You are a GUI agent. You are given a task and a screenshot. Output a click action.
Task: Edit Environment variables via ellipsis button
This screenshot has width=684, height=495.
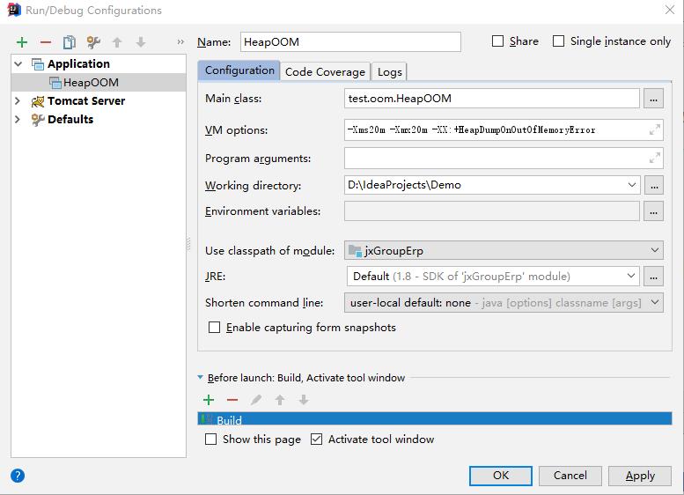653,211
